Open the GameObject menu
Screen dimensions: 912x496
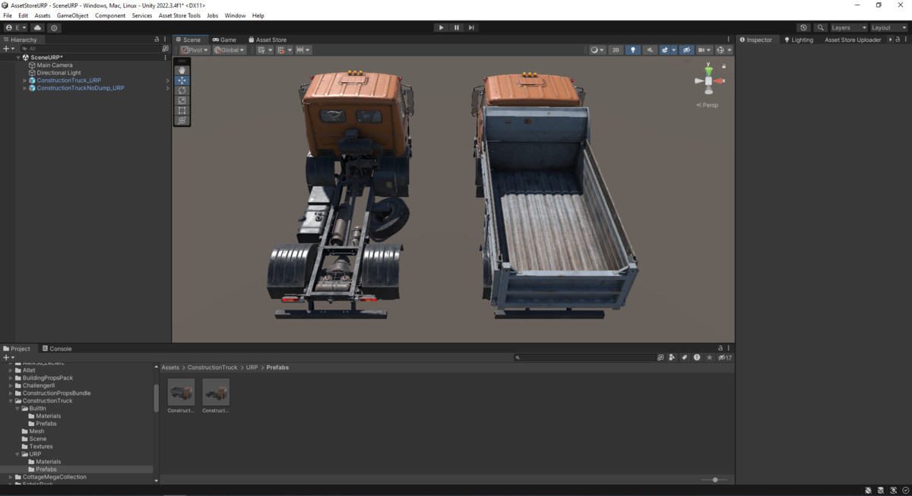[x=72, y=14]
